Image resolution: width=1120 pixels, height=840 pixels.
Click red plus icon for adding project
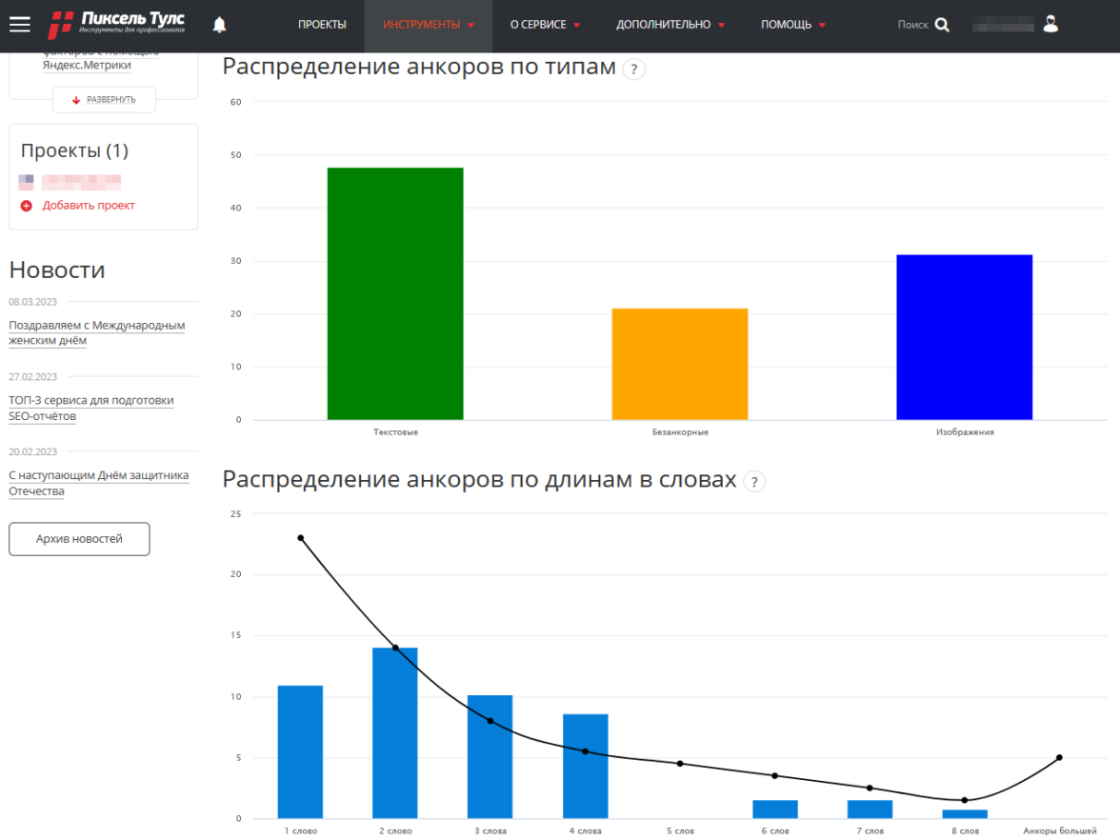coord(27,206)
